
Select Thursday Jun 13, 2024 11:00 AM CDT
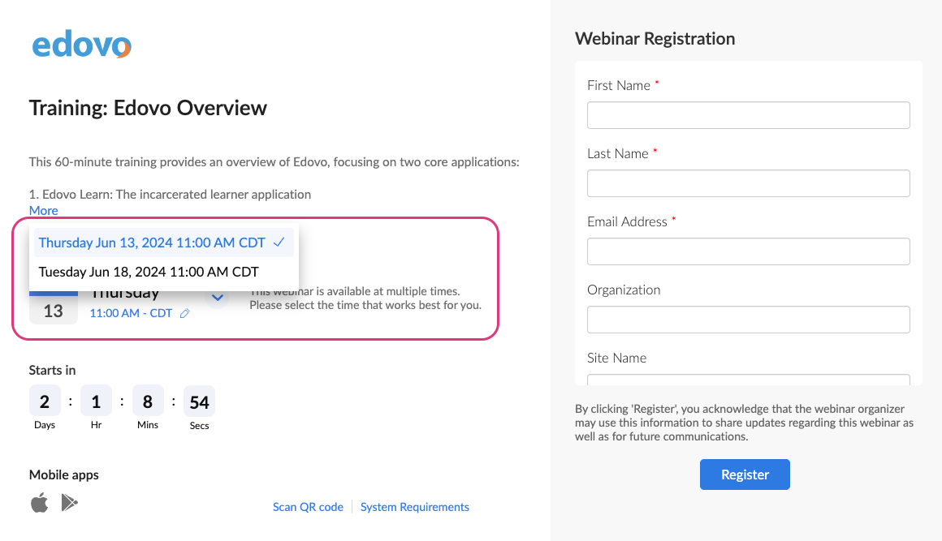coord(163,243)
